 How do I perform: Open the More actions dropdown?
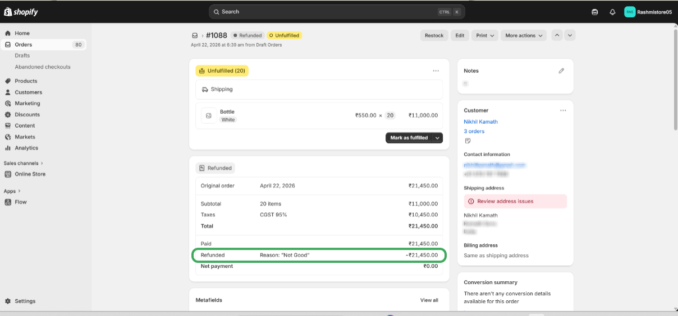coord(524,35)
